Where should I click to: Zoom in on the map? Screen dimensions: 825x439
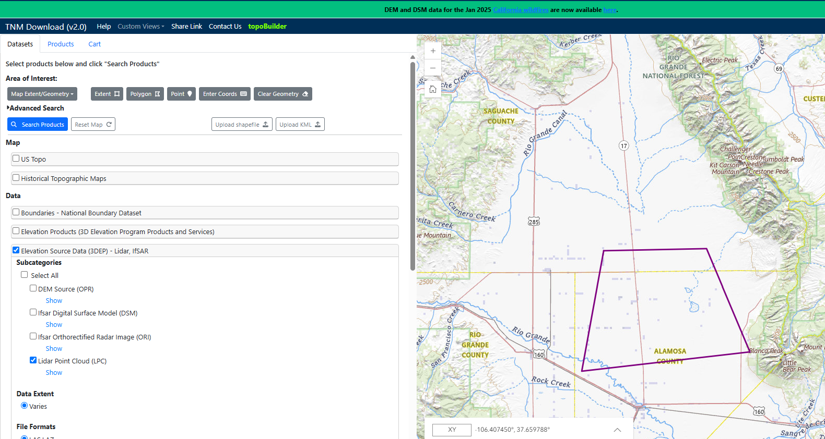point(433,51)
